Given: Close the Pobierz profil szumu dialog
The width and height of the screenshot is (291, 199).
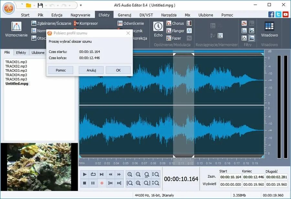Looking at the screenshot, I should tap(128, 33).
